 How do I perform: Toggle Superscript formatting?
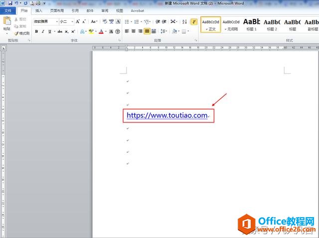[73, 31]
